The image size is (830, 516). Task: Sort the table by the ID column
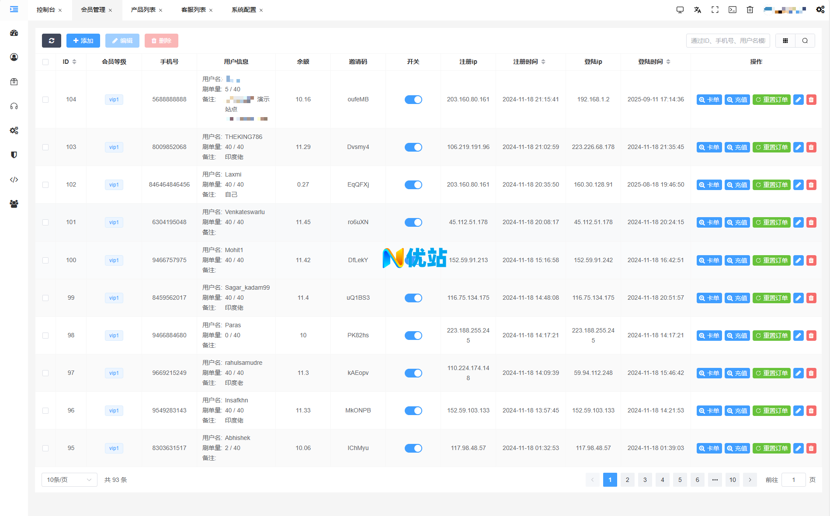tap(69, 62)
